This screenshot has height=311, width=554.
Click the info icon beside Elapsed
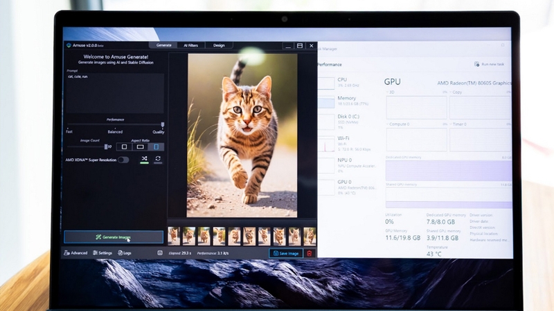click(160, 253)
